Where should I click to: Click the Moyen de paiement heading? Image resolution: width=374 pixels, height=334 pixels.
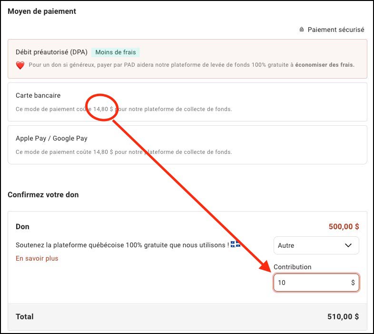[x=42, y=11]
